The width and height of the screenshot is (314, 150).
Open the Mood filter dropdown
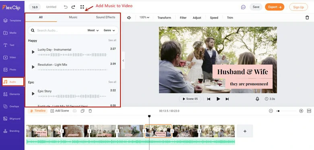(93, 30)
